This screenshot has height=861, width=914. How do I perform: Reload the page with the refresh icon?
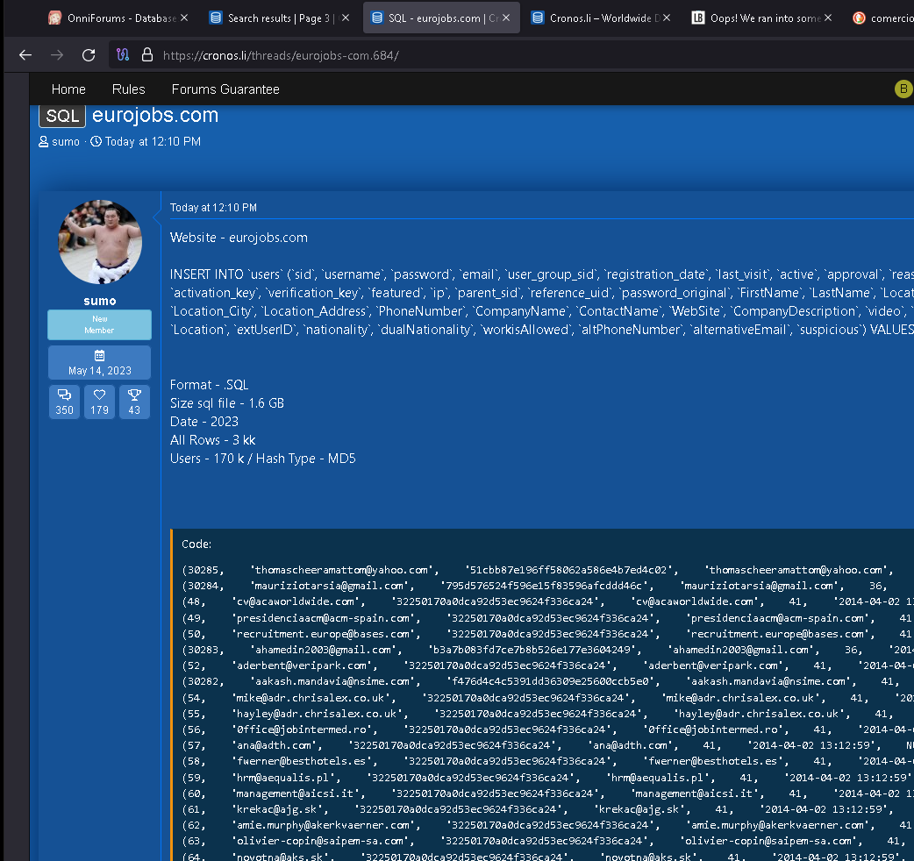(x=89, y=55)
